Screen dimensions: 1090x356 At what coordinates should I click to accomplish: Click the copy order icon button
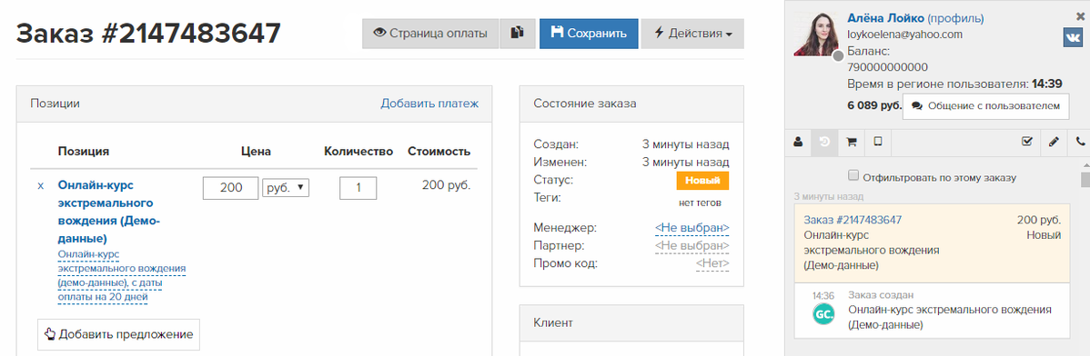(x=517, y=34)
